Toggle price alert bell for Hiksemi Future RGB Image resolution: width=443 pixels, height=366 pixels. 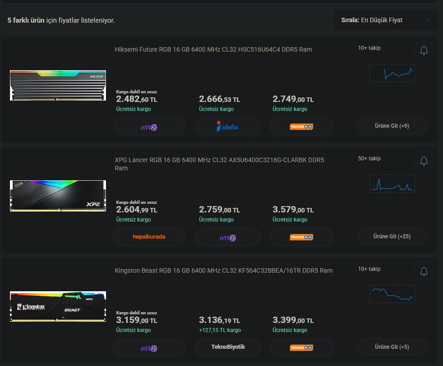(x=424, y=51)
